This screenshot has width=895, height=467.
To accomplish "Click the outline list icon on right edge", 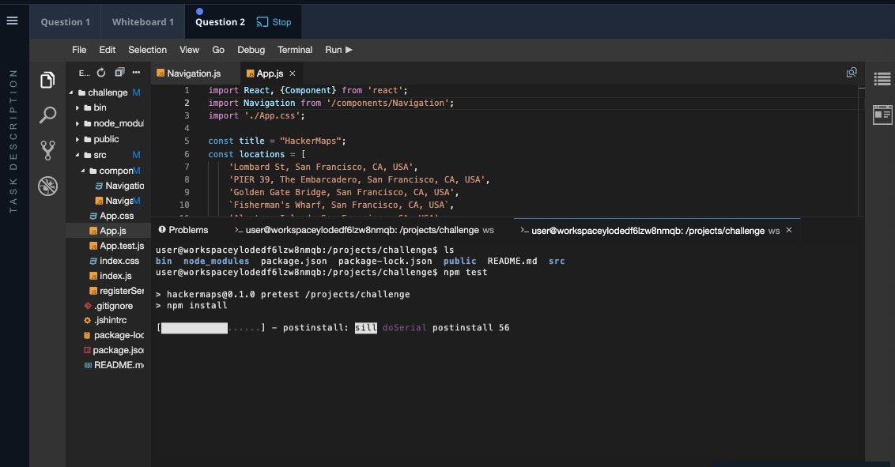I will coord(882,79).
